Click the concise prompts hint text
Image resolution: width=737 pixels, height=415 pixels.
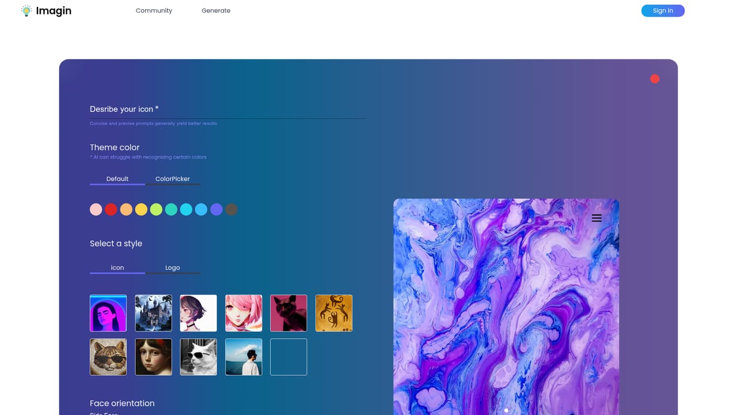click(153, 123)
